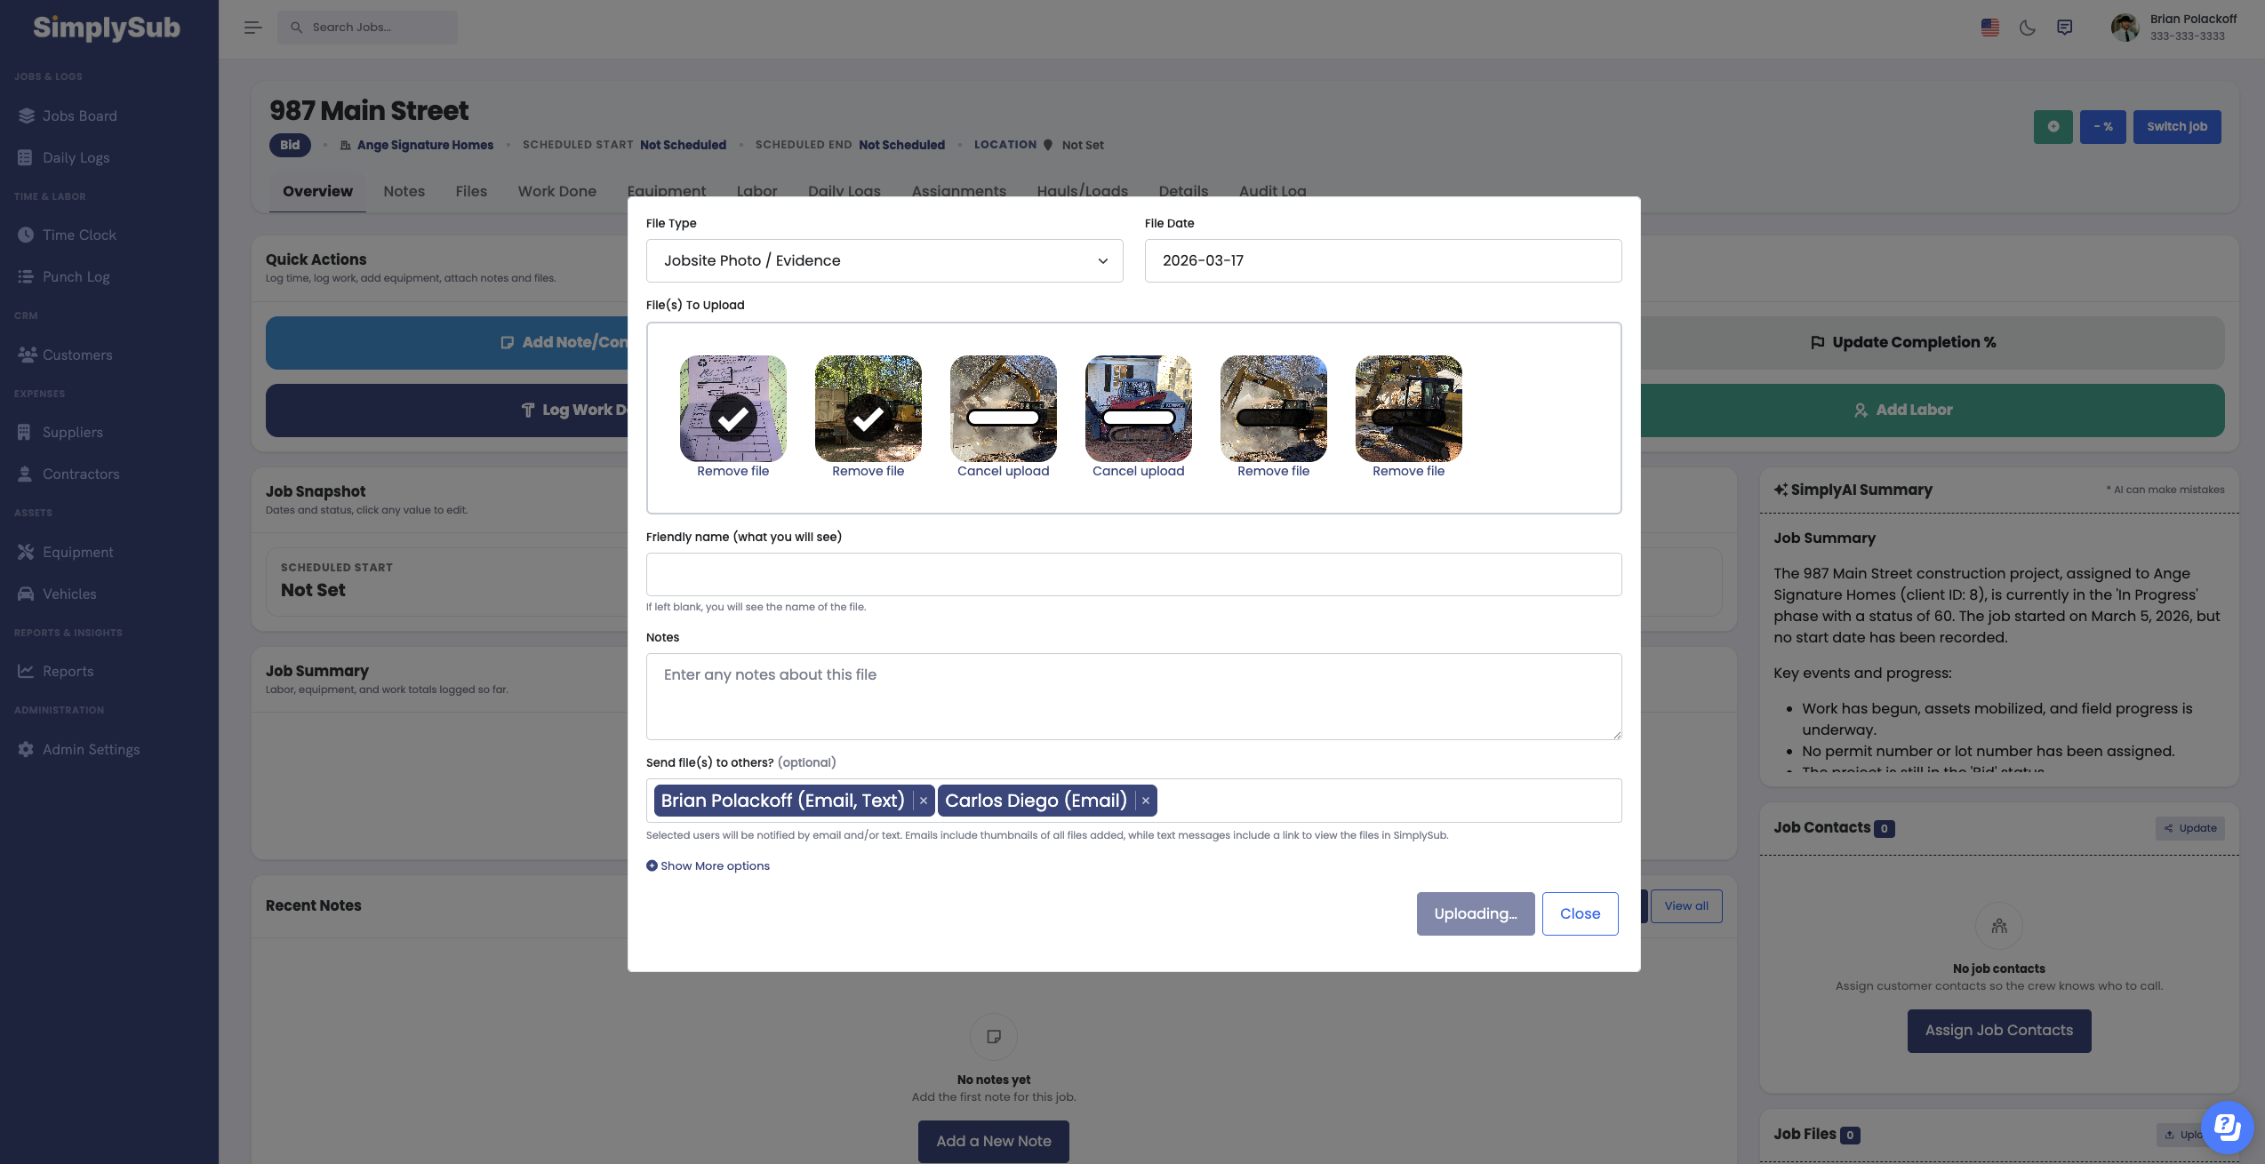
Task: Click the Close button in dialog
Action: coord(1580,913)
